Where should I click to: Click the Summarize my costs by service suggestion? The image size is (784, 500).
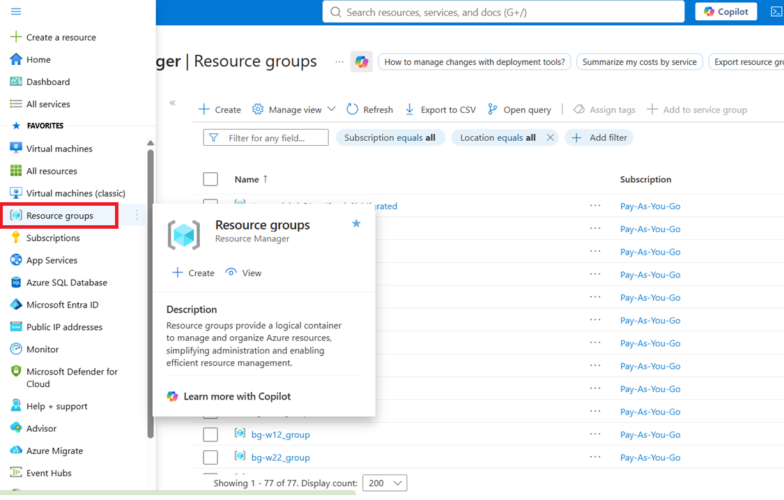click(640, 62)
